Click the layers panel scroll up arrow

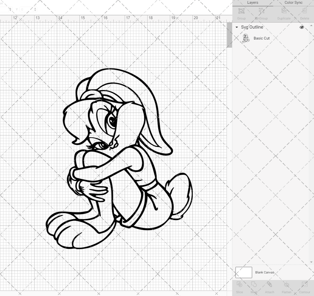click(x=311, y=26)
